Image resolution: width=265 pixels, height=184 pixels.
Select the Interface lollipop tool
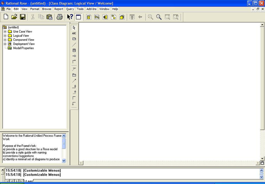[x=74, y=56]
